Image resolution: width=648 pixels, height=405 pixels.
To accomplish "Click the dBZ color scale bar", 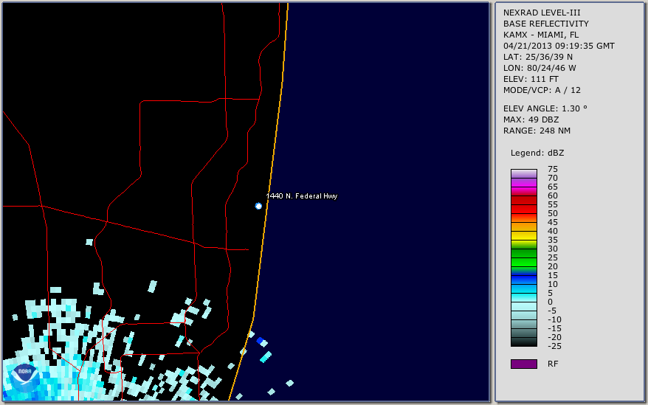I will pos(523,257).
